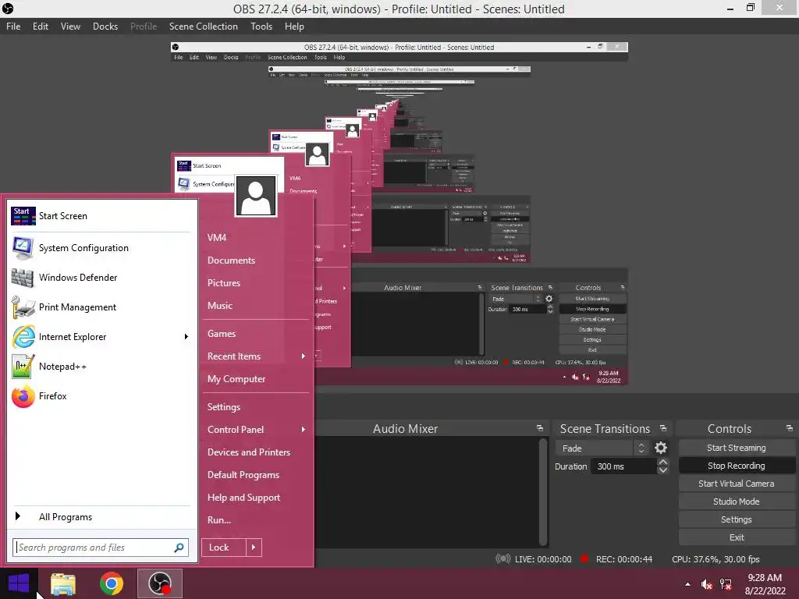Show hidden tray icons arrow
Screen dimensions: 799x599
click(688, 584)
